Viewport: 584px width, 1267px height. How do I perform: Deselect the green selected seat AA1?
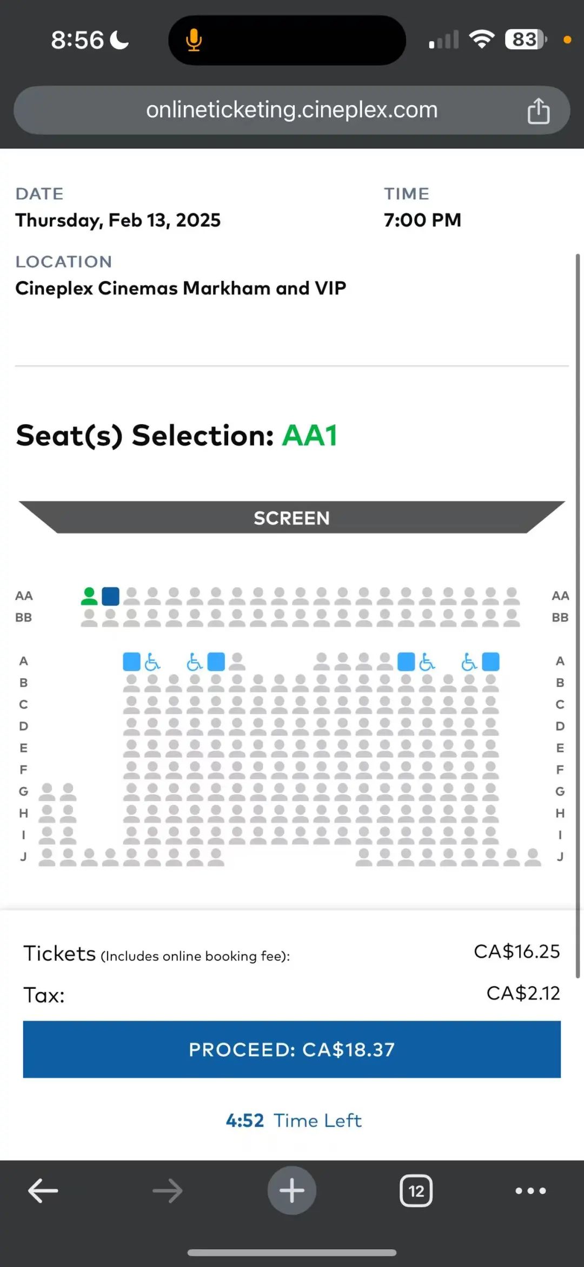tap(89, 596)
